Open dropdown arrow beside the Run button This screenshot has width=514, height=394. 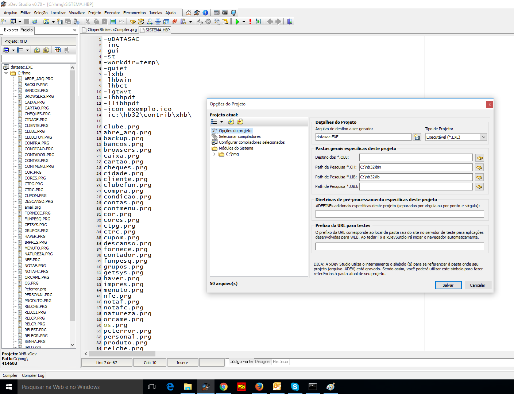[244, 22]
